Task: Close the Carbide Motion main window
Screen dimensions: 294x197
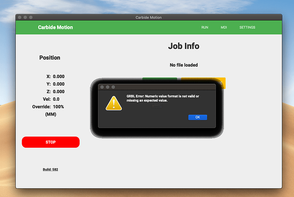Action: pyautogui.click(x=20, y=17)
